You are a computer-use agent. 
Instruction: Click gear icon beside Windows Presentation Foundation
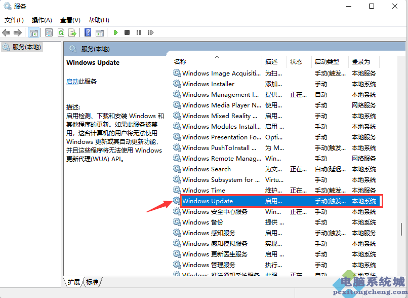click(x=177, y=137)
